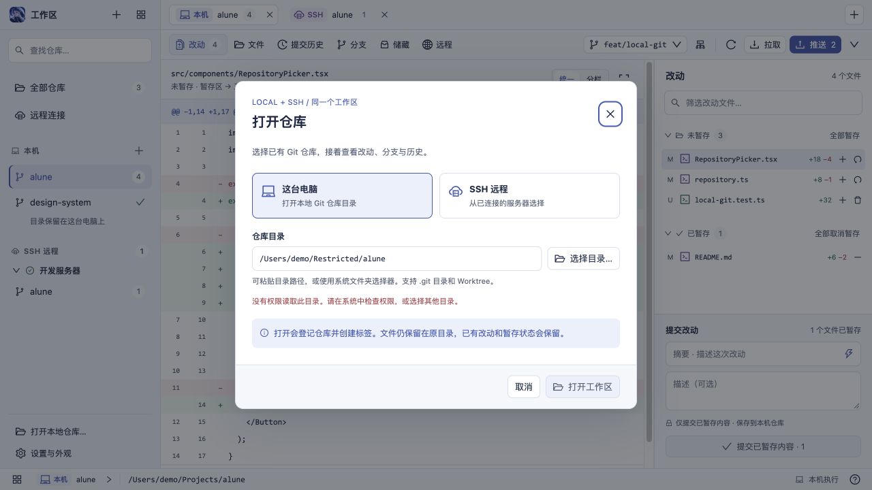Open 远程连接 in sidebar

[80, 115]
